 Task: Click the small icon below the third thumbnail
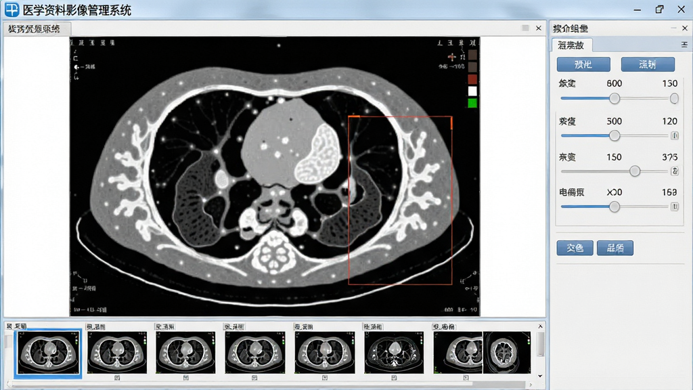click(x=186, y=378)
